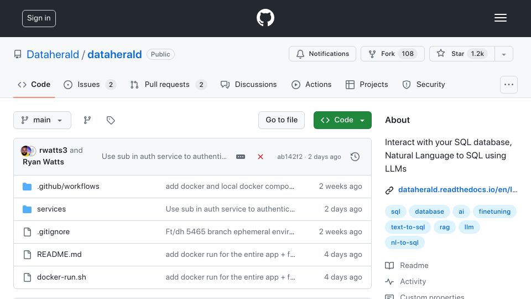Click the red X failed checks status icon

(261, 157)
